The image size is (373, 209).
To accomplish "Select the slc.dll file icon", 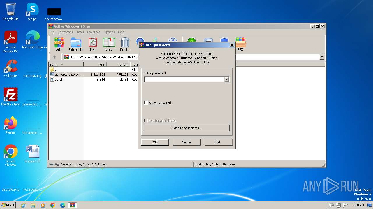I will click(52, 80).
